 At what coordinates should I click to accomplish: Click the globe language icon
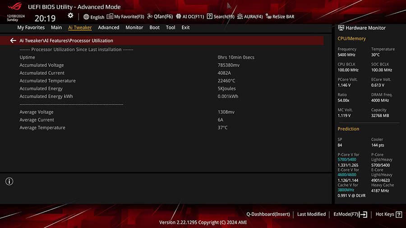(x=86, y=17)
